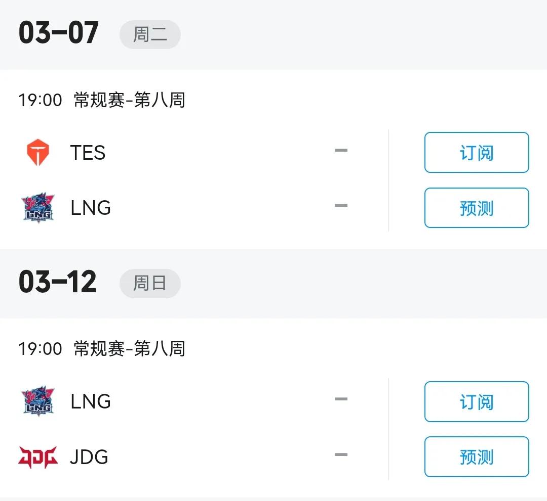Click the 19:00 常规赛-第八周 label under 03-12
Viewport: 547px width, 501px height.
[x=102, y=349]
